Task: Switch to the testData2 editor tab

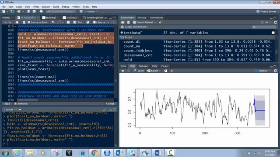Action: (x=51, y=17)
